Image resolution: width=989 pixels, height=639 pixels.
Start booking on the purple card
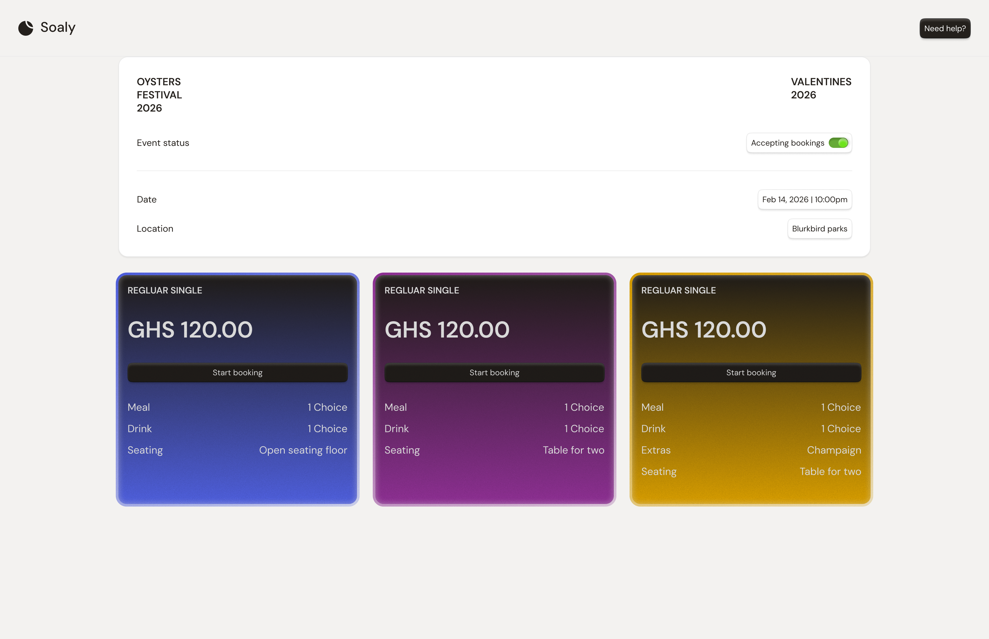coord(494,373)
